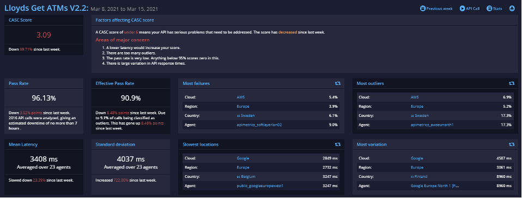This screenshot has width=522, height=198.
Task: Click the Lloyds Get ATMs V2.2 title
Action: [46, 8]
